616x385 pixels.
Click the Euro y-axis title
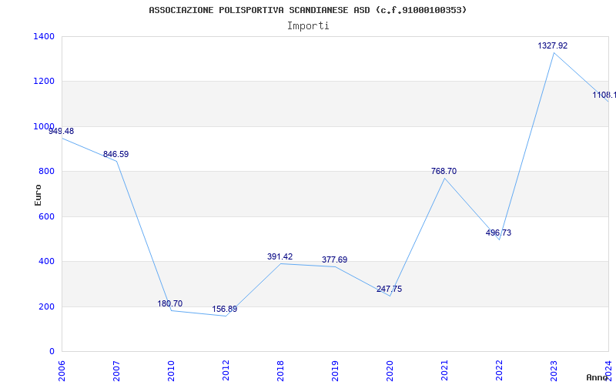click(38, 196)
